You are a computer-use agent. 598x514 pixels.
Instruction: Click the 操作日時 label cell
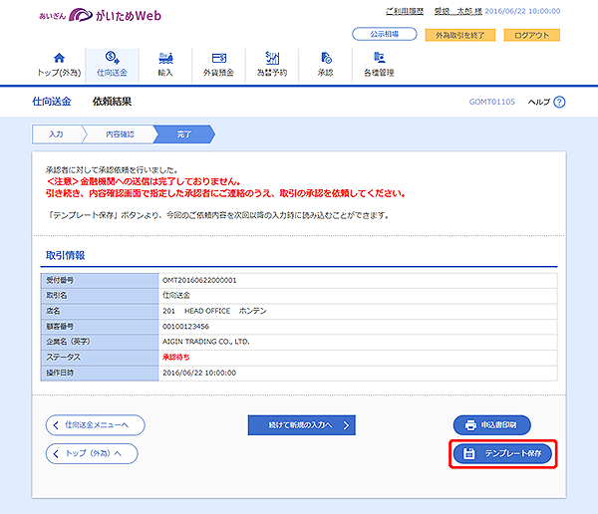coord(100,373)
